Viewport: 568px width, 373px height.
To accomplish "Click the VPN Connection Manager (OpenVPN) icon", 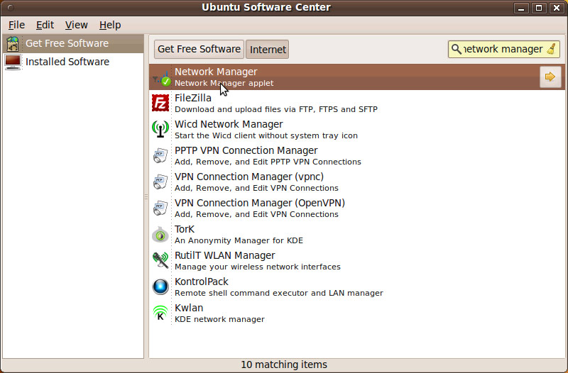I will pyautogui.click(x=160, y=208).
